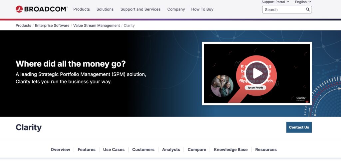The width and height of the screenshot is (341, 163).
Task: Go to Value Stream Management breadcrumb
Action: (97, 26)
